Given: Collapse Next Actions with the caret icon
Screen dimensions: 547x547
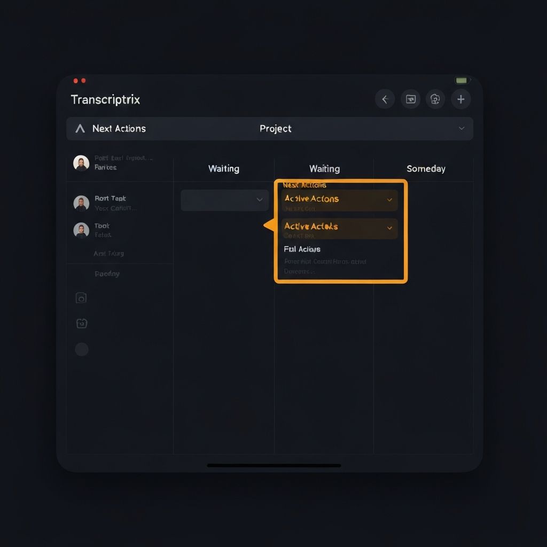Looking at the screenshot, I should click(80, 129).
